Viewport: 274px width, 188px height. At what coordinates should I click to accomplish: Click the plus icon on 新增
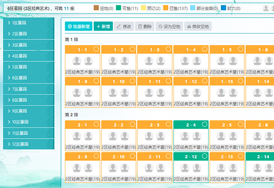(x=98, y=26)
